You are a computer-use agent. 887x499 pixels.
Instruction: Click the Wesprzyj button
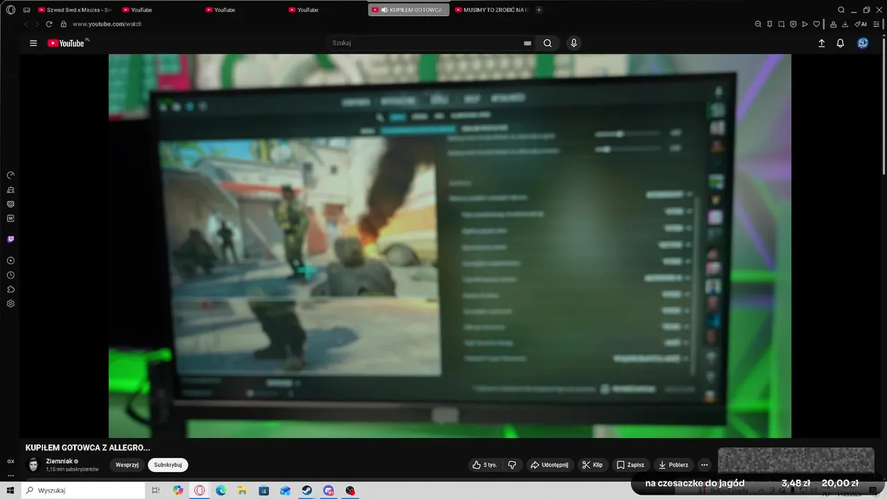128,465
